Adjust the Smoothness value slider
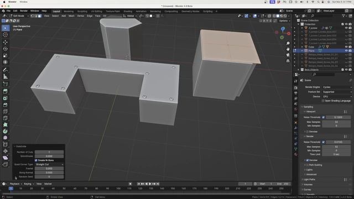Screen dimensions: 354x199 [49, 156]
